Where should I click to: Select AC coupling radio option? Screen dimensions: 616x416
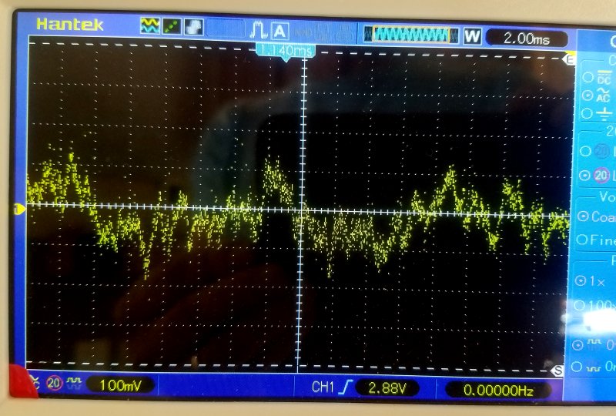point(588,95)
